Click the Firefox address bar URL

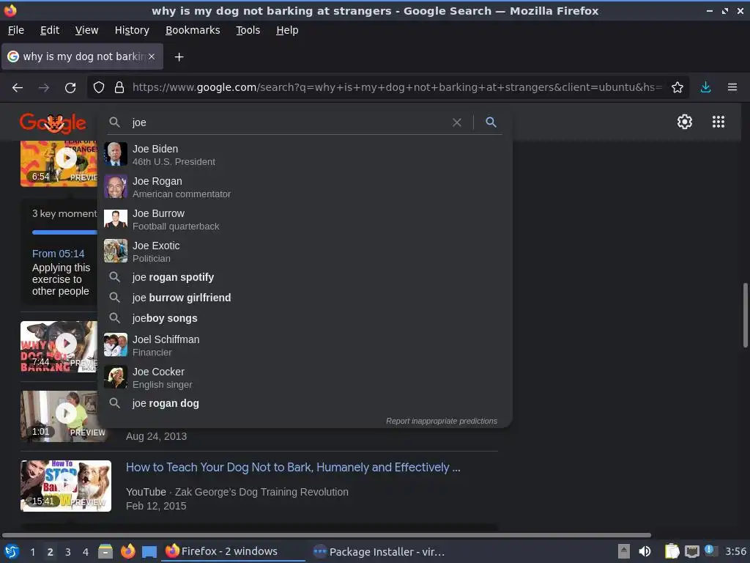pos(397,88)
